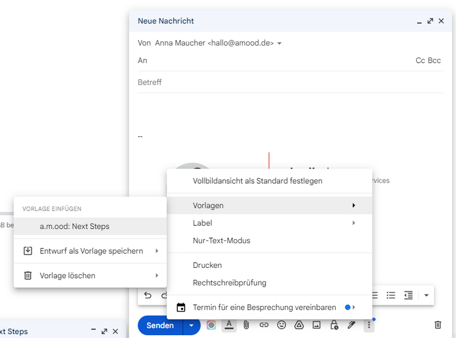Expand the sender address dropdown next to Anna Maucher
The width and height of the screenshot is (456, 338).
(x=280, y=43)
